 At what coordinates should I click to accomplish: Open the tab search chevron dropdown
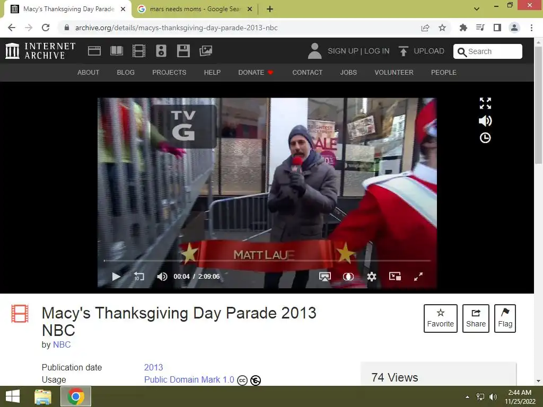pos(477,9)
